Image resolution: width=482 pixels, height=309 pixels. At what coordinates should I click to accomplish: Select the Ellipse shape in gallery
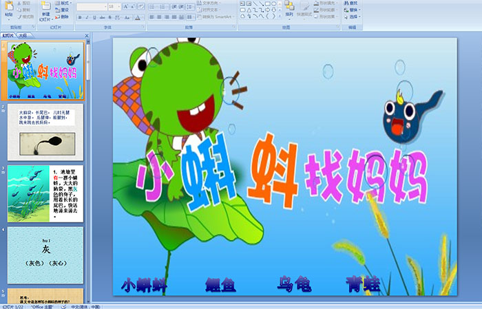(x=273, y=3)
